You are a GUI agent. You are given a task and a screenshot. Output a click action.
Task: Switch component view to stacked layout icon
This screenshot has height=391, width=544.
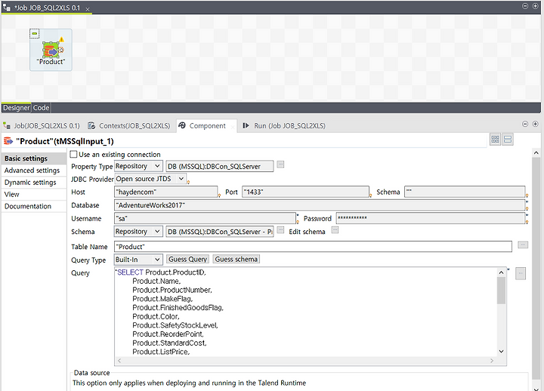pos(508,140)
